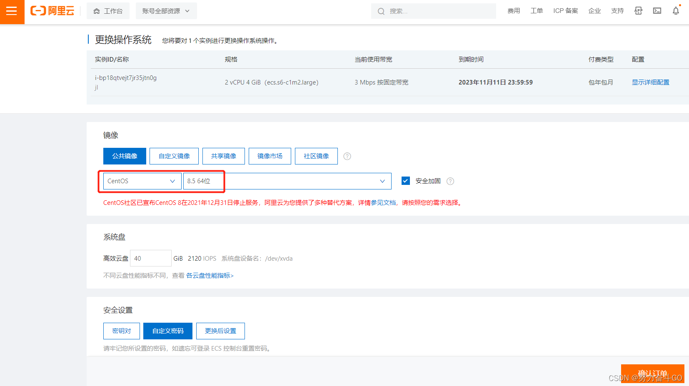Open the 工单 menu
This screenshot has width=689, height=386.
click(537, 11)
